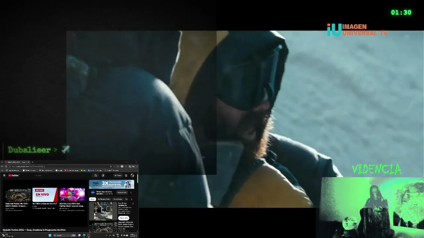Open the Best Rap song colorful thumbnail
This screenshot has width=424, height=238.
[x=72, y=195]
